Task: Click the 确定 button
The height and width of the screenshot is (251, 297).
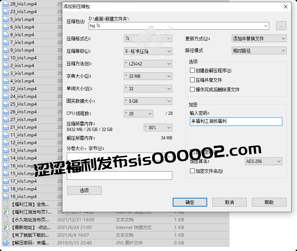Action: [190, 202]
